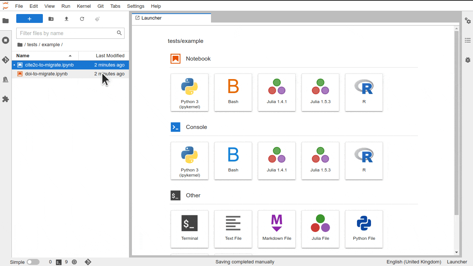Launch a Python 3 (ipykernel) notebook
Screen dimensions: 473x266
tap(190, 92)
